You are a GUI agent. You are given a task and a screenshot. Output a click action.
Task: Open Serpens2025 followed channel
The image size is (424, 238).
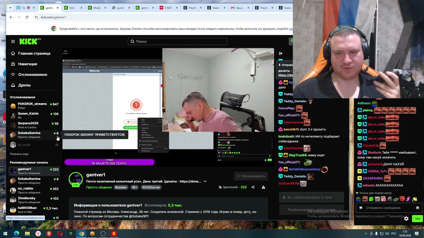coord(34,125)
